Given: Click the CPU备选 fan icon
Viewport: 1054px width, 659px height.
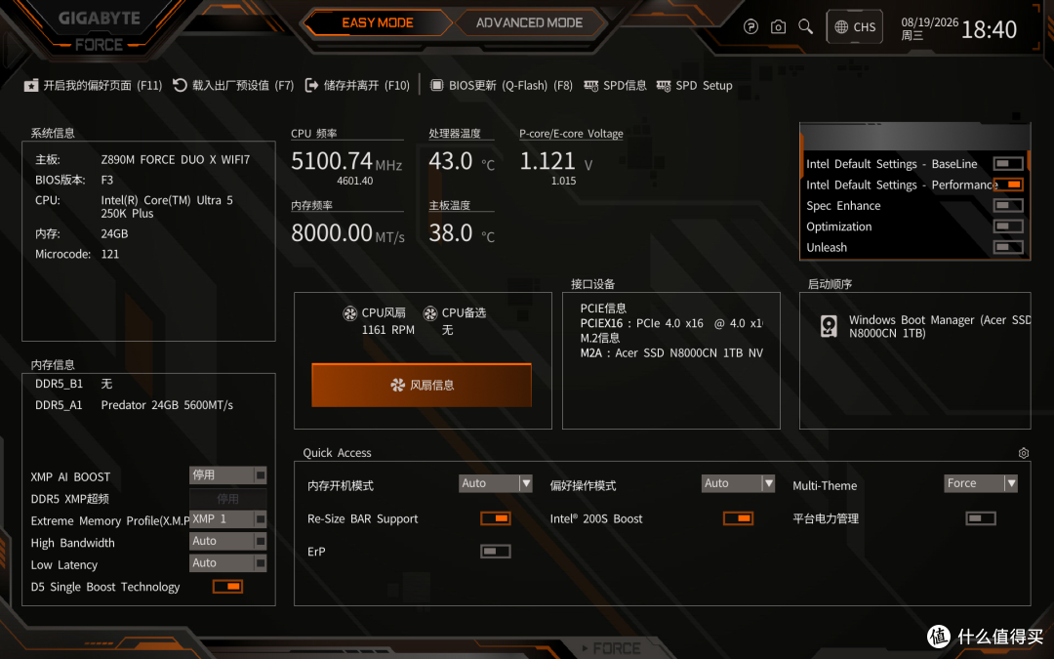Looking at the screenshot, I should (x=430, y=312).
